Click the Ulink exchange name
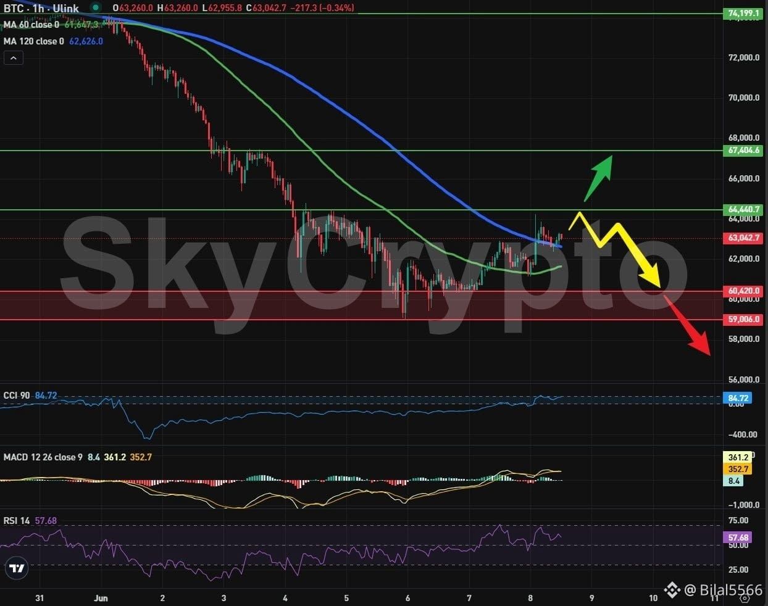 [66, 9]
